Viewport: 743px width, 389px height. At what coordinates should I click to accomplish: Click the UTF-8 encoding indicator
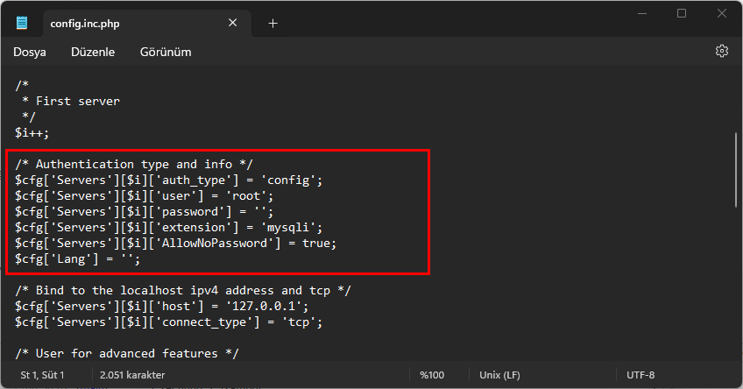coord(640,375)
